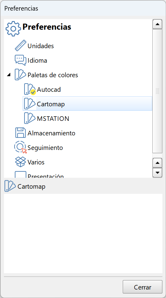The height and width of the screenshot is (298, 166).
Task: Select the Paletas de colores entry
Action: [x=53, y=75]
